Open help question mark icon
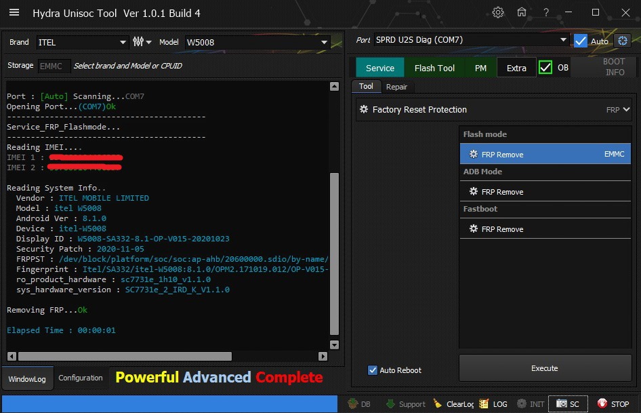Screen dimensions: 641x413 click(545, 12)
